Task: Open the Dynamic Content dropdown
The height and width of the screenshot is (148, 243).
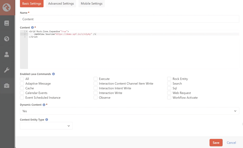Action: click(130, 111)
